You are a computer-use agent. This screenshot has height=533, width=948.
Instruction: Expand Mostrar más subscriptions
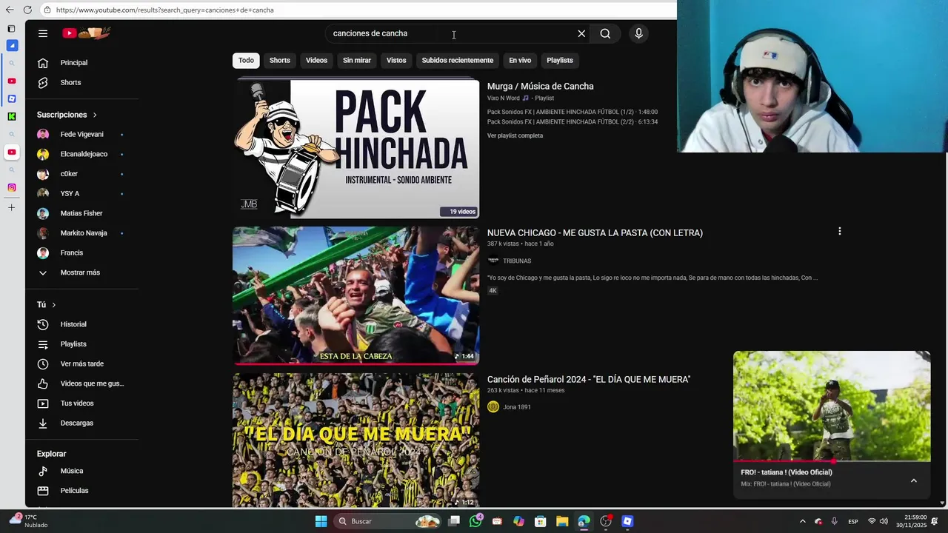[81, 272]
